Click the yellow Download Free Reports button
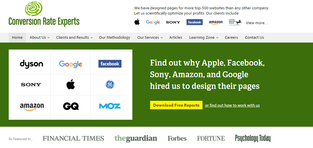Screen dimensions: 313x148 click(x=176, y=105)
